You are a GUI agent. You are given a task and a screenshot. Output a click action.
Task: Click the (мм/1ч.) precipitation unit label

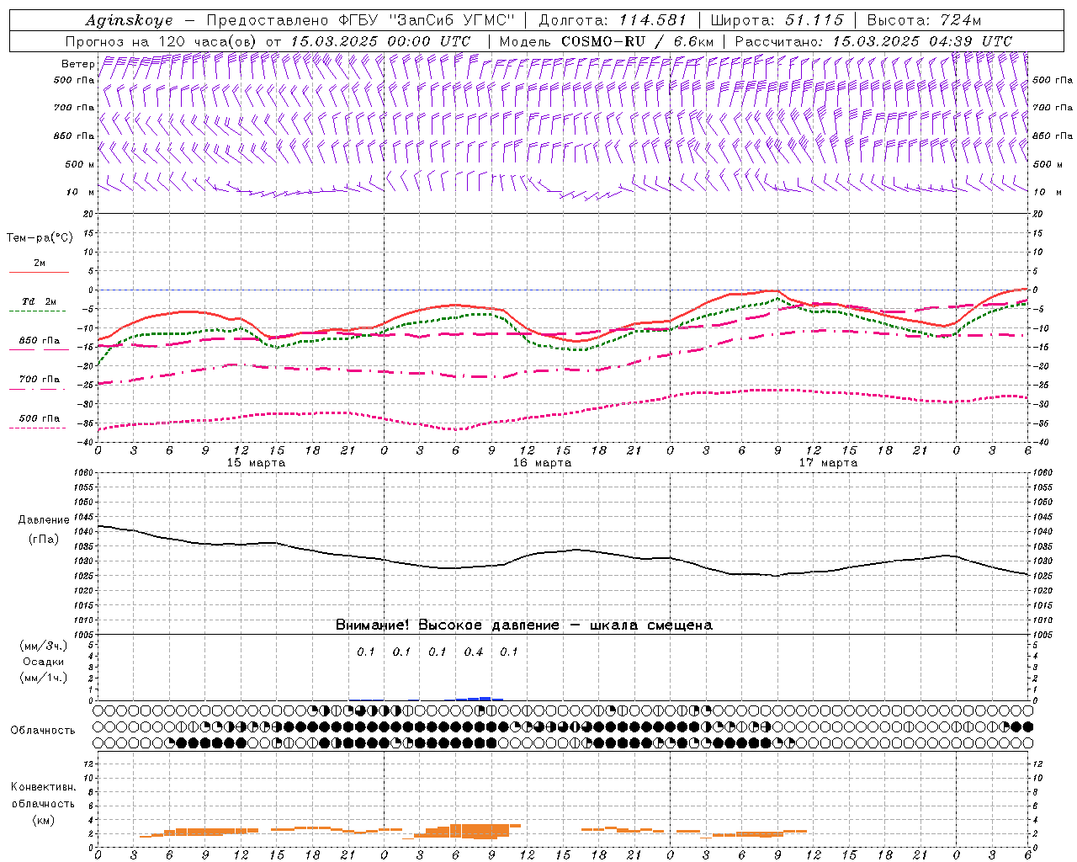click(44, 678)
